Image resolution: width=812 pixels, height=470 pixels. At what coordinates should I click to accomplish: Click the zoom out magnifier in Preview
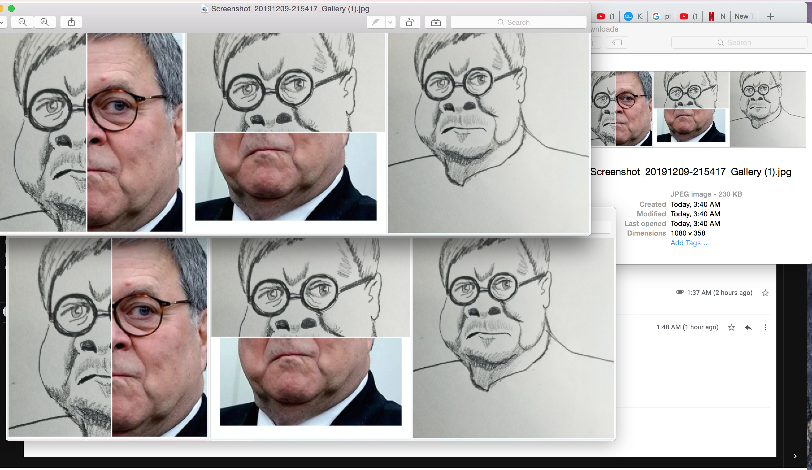pos(23,22)
